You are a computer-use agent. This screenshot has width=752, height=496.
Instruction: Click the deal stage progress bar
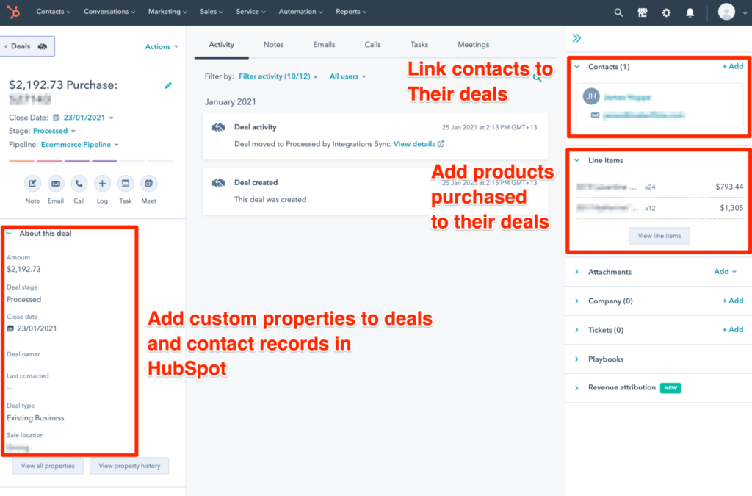coord(90,161)
